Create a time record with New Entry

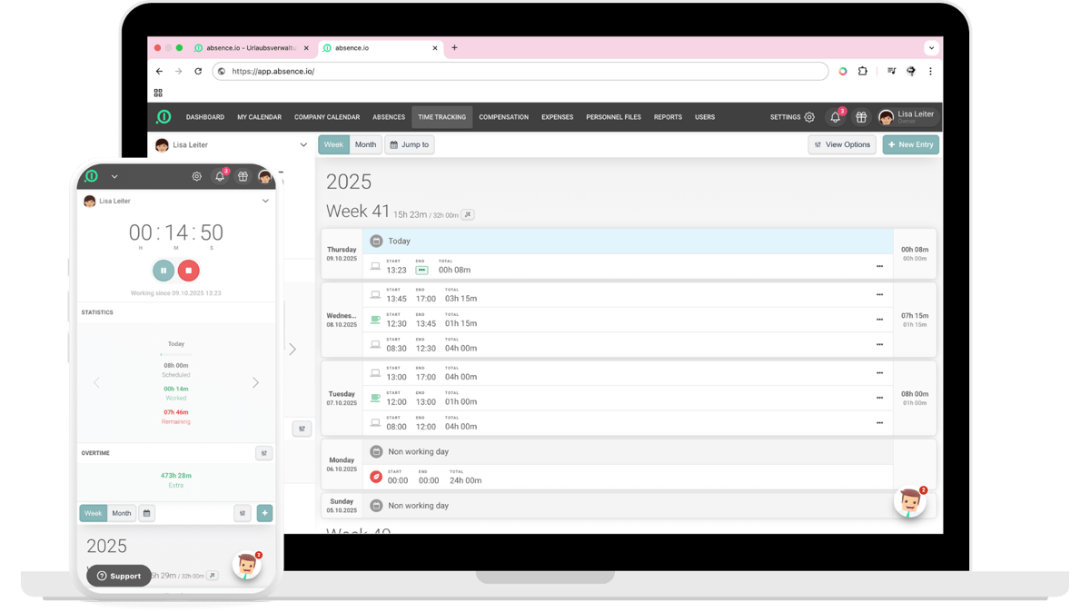[910, 143]
